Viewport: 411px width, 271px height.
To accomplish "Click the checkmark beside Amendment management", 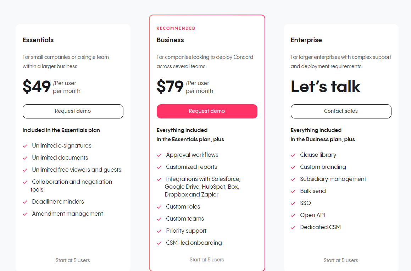I will (x=25, y=214).
